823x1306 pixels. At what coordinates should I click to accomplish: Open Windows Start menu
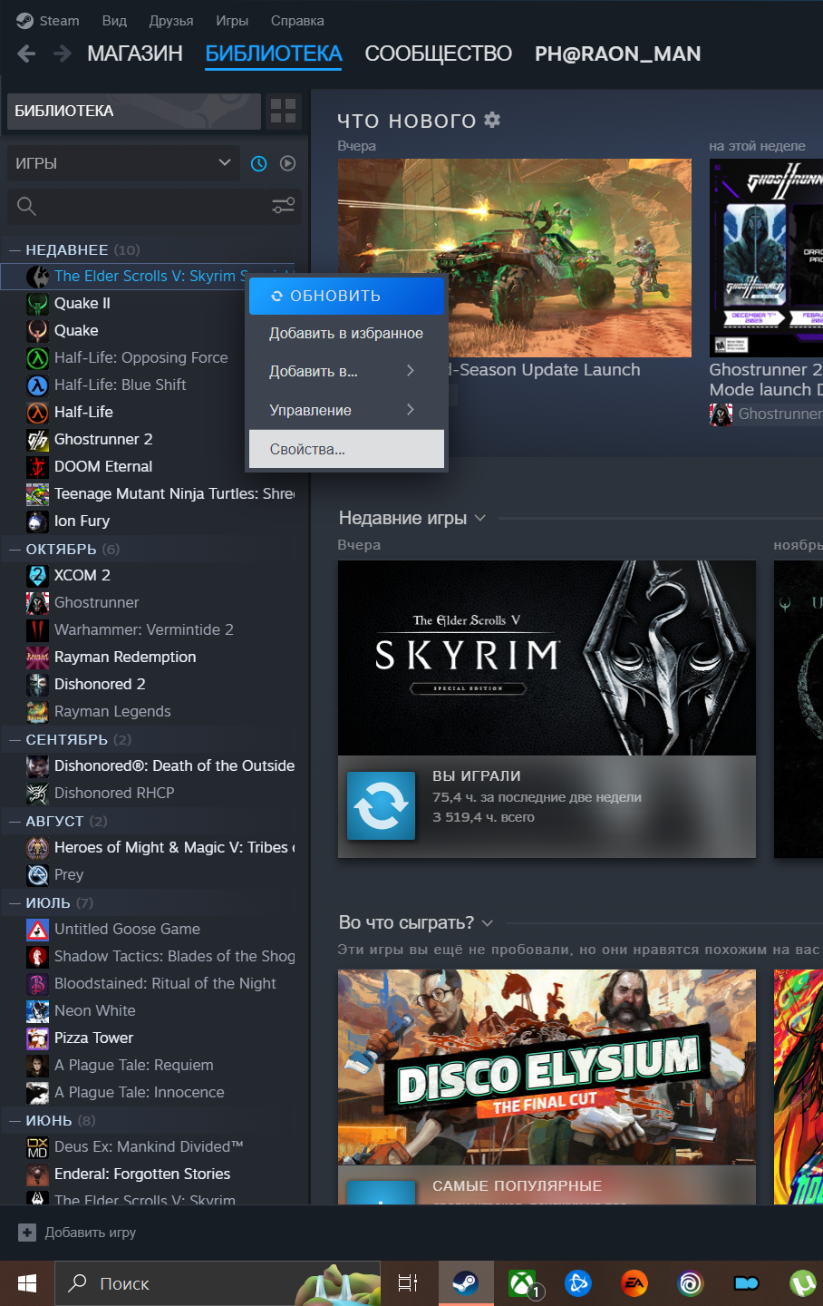pyautogui.click(x=27, y=1283)
